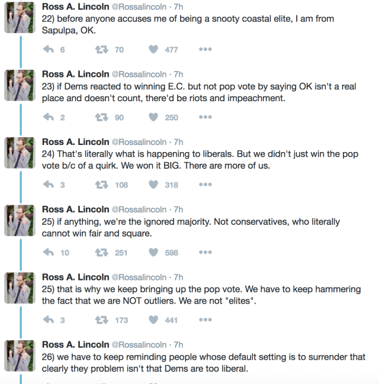The height and width of the screenshot is (384, 379).
Task: Like the tweet with 477 likes
Action: click(153, 50)
